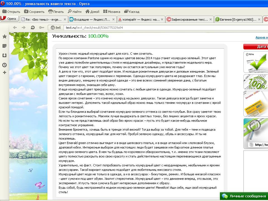Screen dimensions: 268x201
Task: Open the 100% stamp banner thumbnail
Action: tap(256, 82)
